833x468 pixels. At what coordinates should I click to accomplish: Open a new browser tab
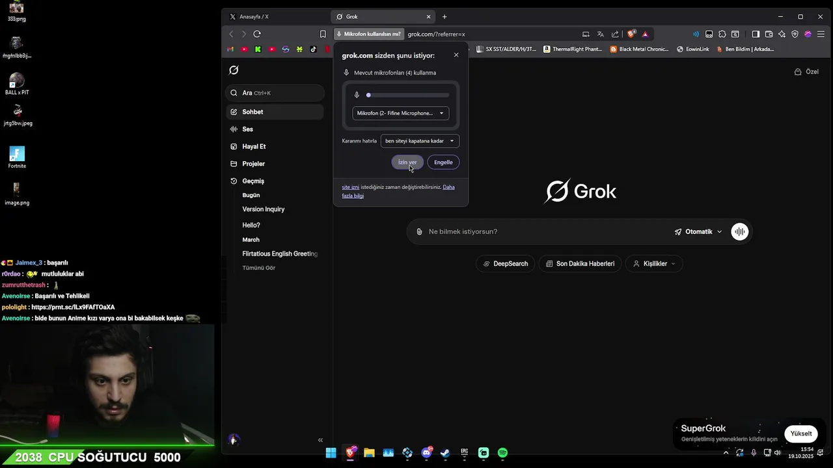click(x=444, y=16)
